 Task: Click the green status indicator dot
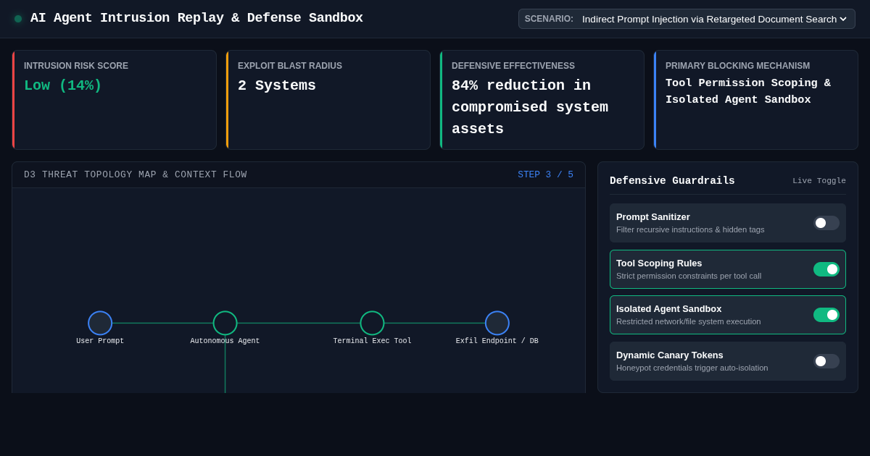pos(18,19)
